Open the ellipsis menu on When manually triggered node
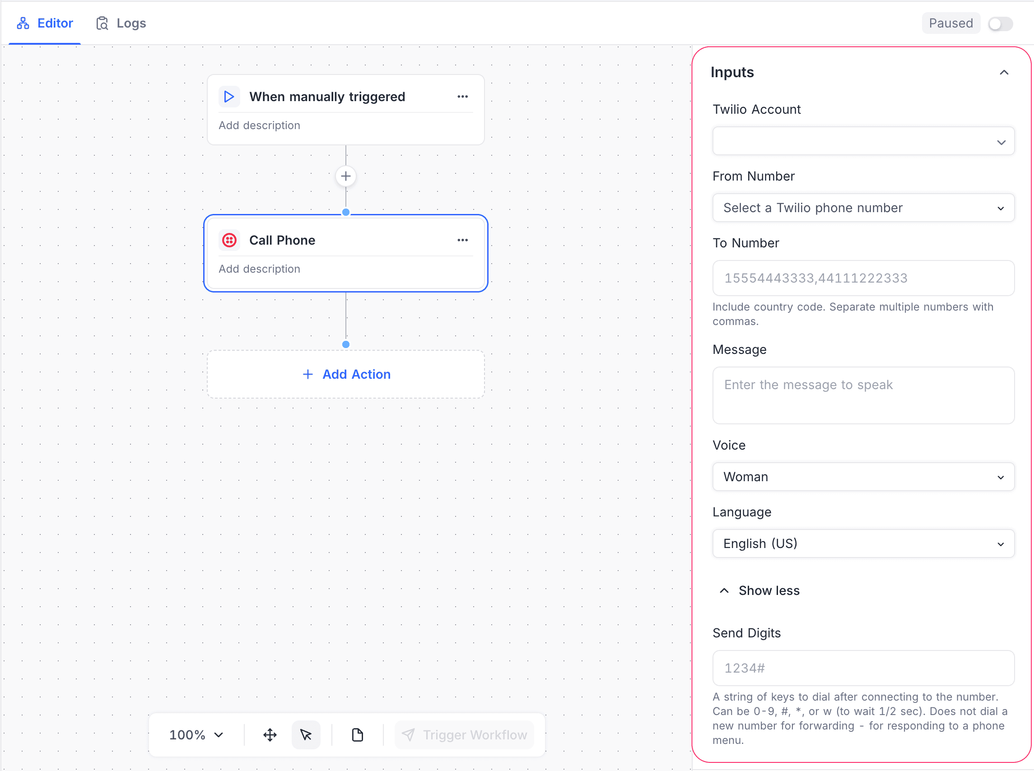The image size is (1034, 771). [463, 97]
